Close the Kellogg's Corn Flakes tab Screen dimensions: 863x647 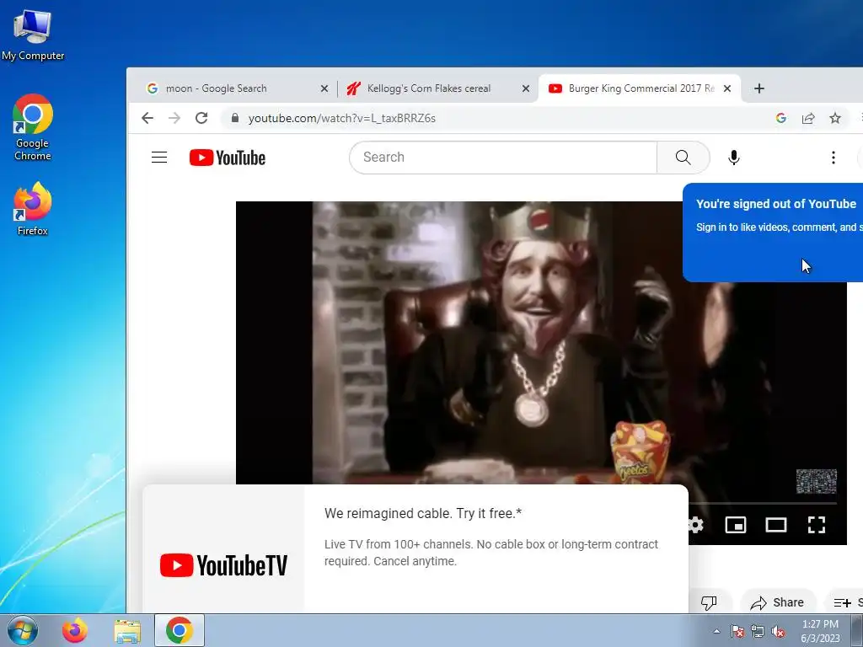tap(526, 88)
